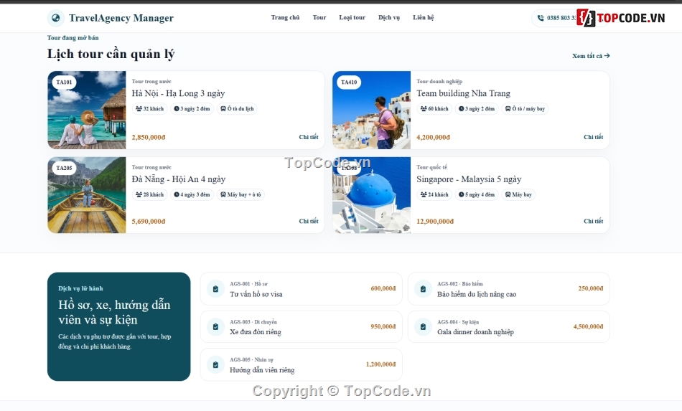Click clipboard icon for Bảo hiểm du lịch nâng cao

(423, 289)
